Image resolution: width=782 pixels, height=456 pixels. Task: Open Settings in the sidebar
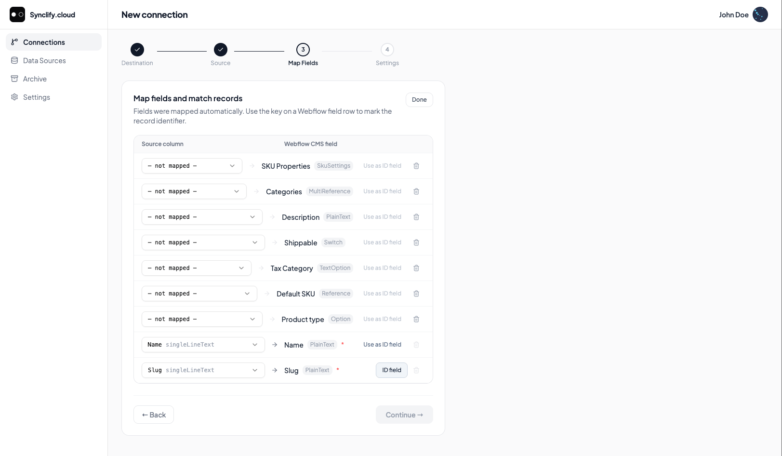point(53,97)
